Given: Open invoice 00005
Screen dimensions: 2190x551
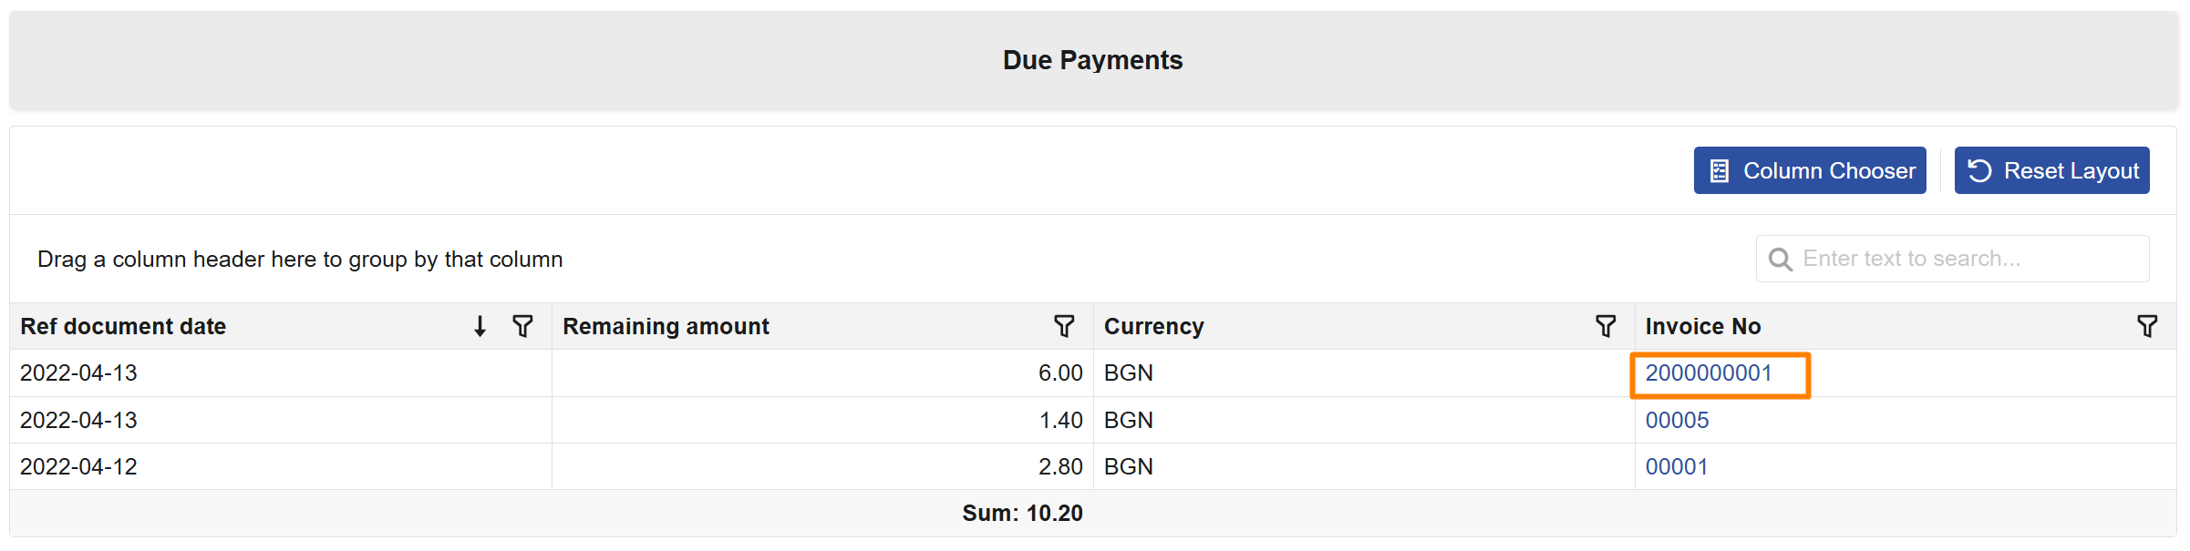Looking at the screenshot, I should (1678, 420).
